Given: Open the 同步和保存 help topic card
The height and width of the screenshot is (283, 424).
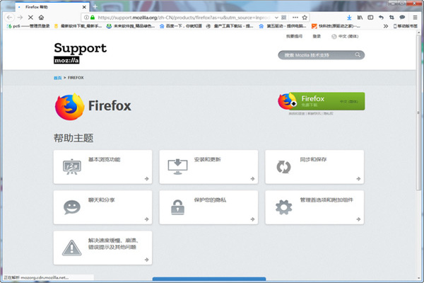Looking at the screenshot, I should pos(314,167).
